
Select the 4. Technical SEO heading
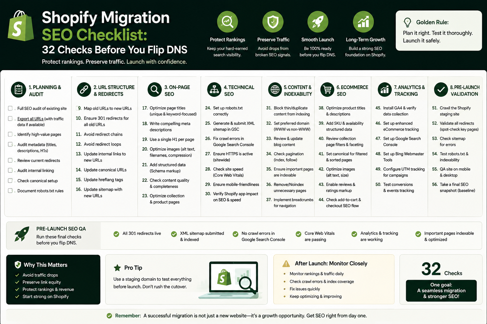[239, 90]
